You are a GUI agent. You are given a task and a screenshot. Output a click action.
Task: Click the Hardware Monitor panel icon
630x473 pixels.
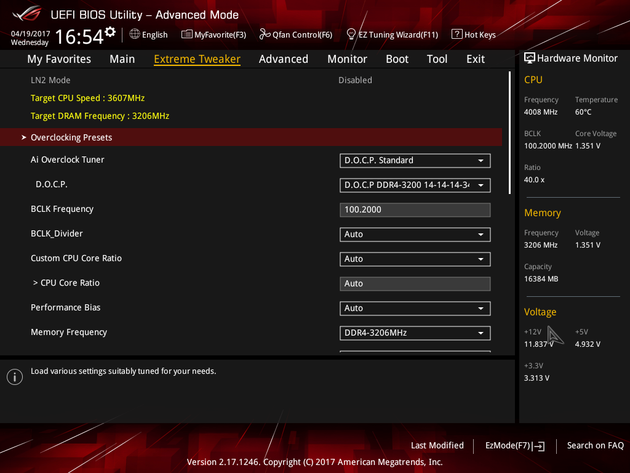pos(530,57)
